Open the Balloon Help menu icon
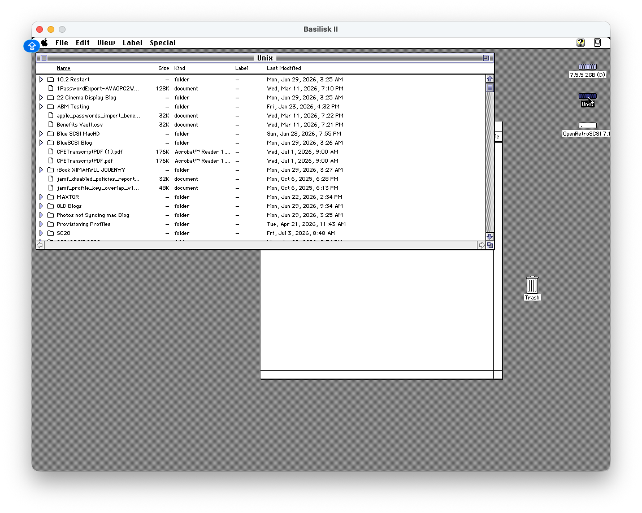This screenshot has height=513, width=642. (x=580, y=42)
